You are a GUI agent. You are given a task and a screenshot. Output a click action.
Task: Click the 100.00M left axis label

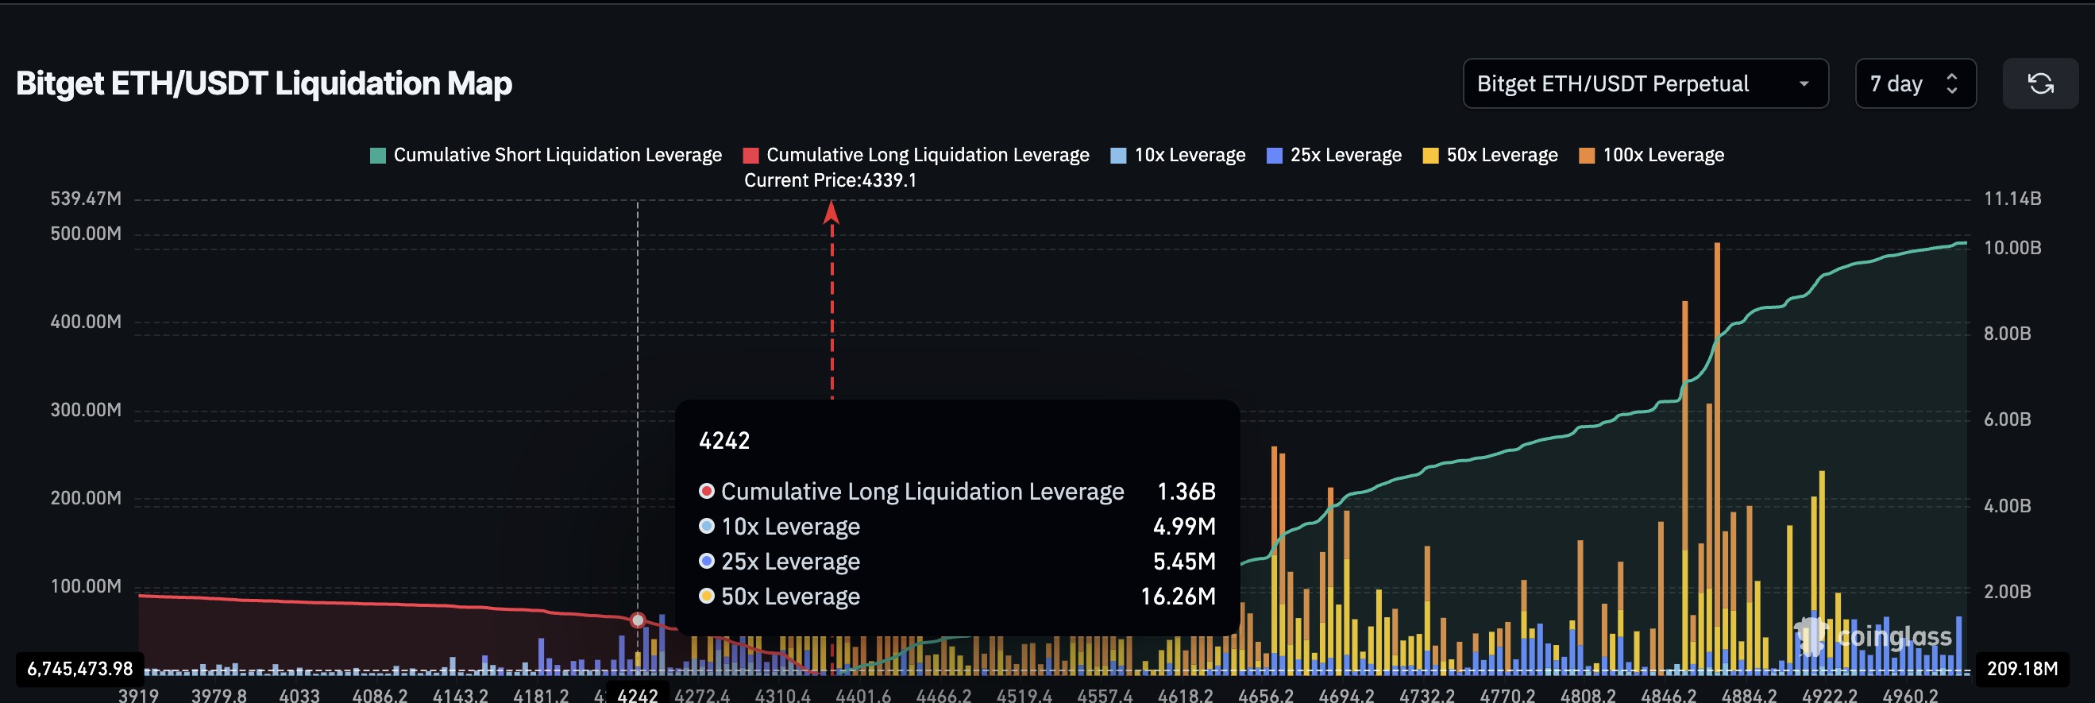(86, 586)
